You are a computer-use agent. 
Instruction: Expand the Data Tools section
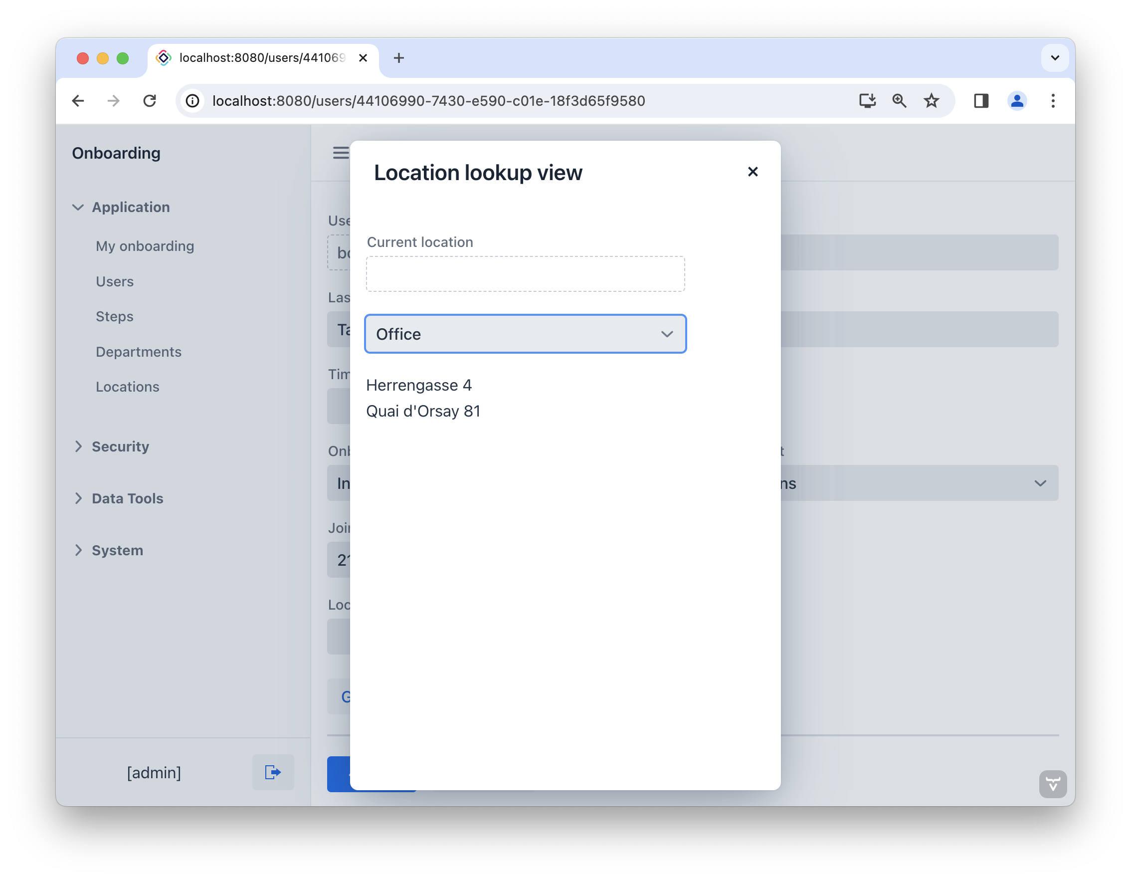(126, 498)
